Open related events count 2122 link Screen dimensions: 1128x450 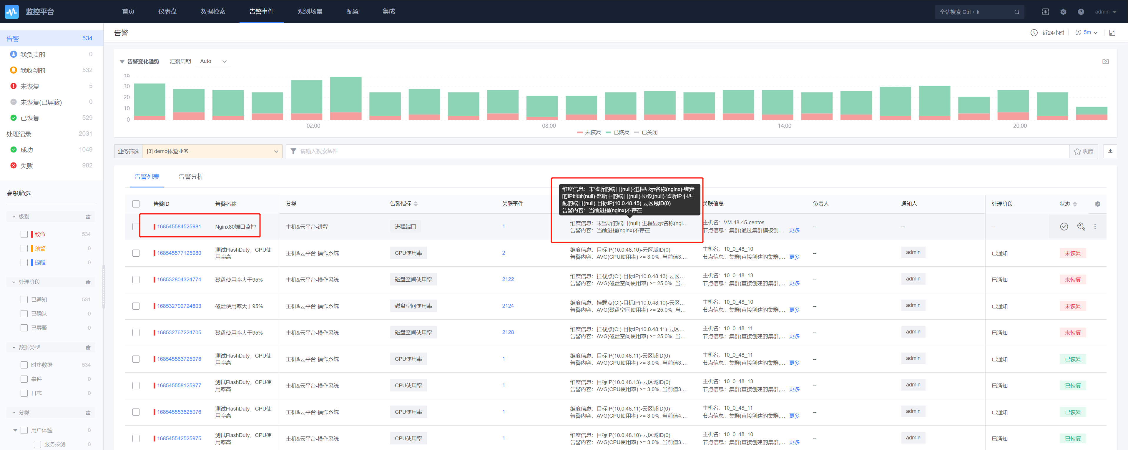click(x=508, y=279)
